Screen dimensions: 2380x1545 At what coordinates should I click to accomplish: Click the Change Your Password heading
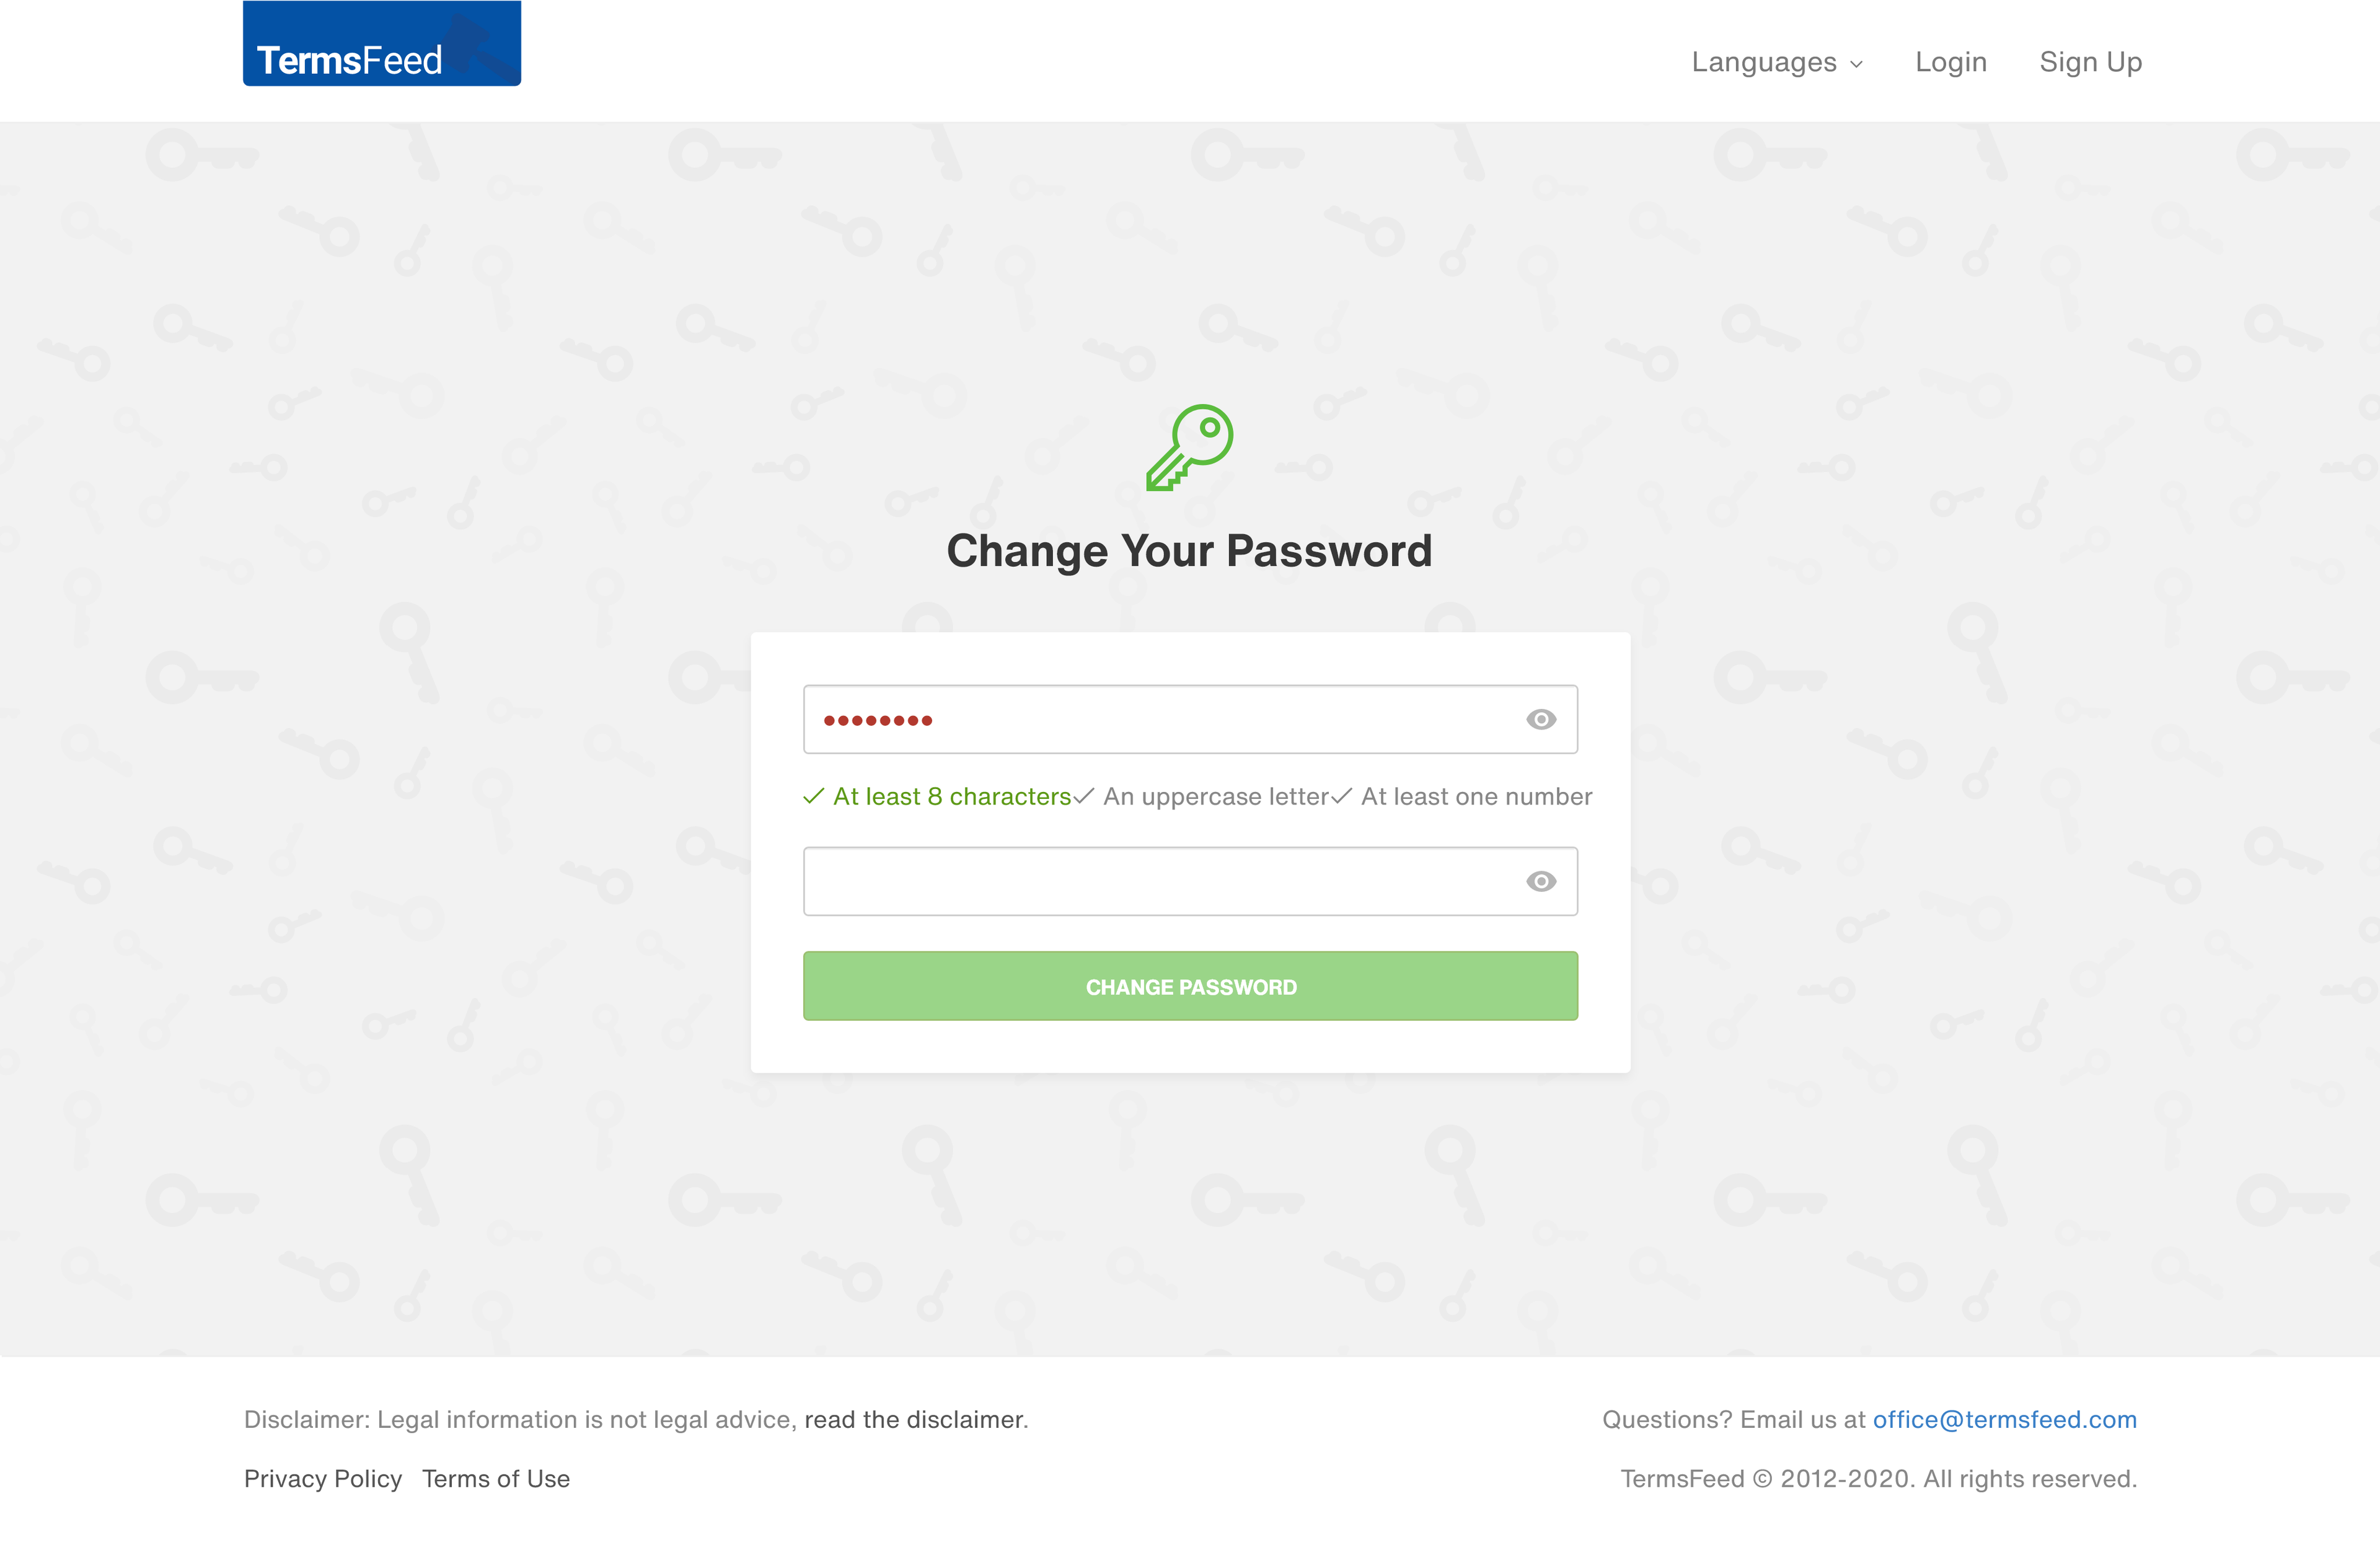click(1190, 551)
